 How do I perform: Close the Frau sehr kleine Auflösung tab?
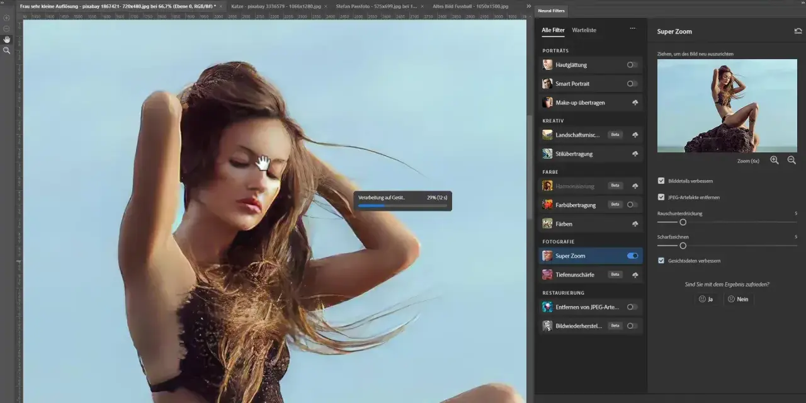(x=221, y=6)
